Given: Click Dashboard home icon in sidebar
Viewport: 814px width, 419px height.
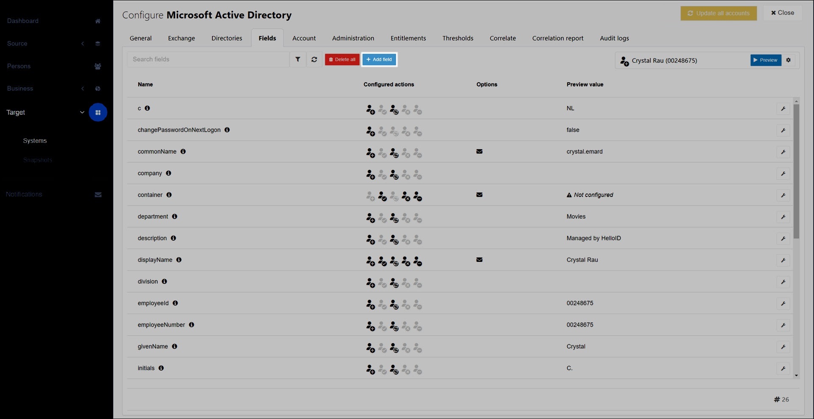Looking at the screenshot, I should coord(98,21).
